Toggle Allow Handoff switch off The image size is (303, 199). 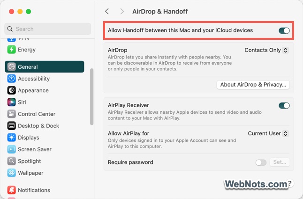tap(284, 30)
